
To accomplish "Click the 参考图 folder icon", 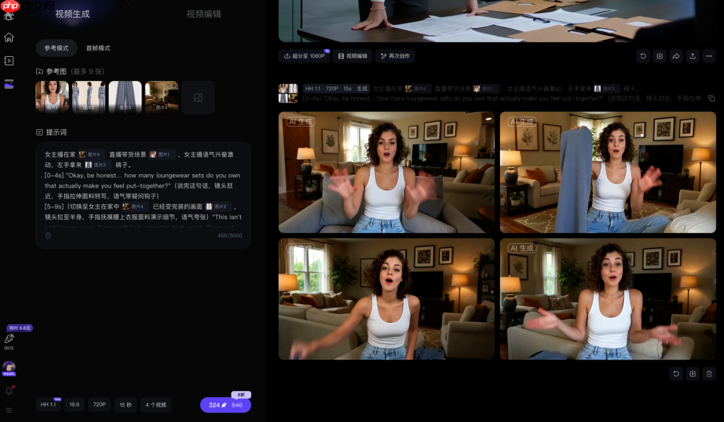I will pyautogui.click(x=40, y=72).
